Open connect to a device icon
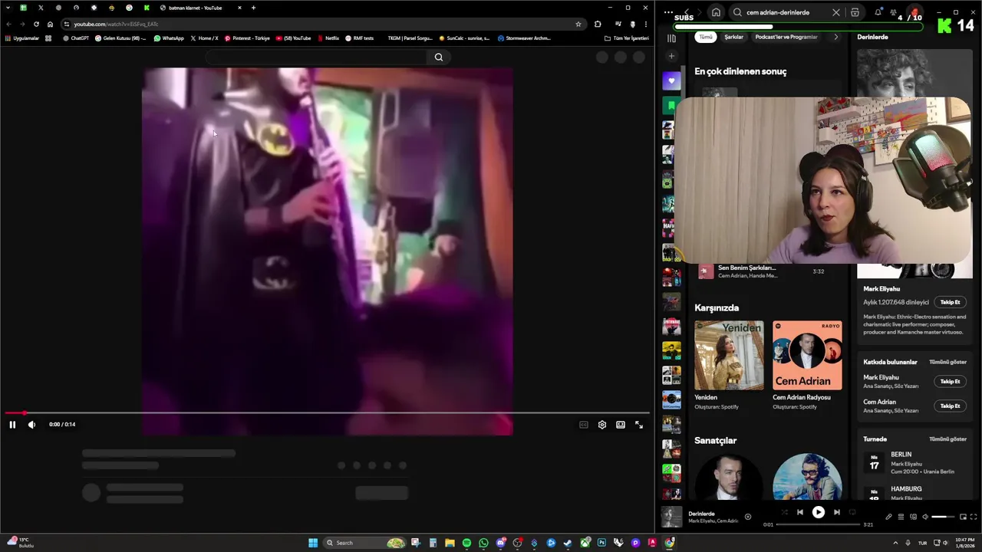Viewport: 982px width, 552px height. [913, 517]
